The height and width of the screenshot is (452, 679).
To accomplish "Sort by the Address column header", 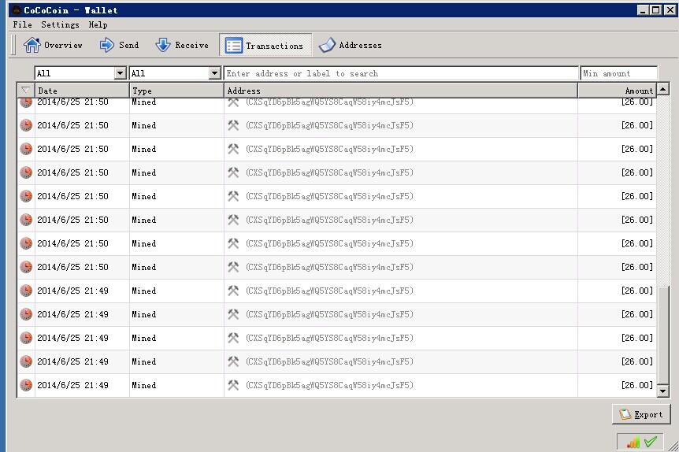I will (x=401, y=91).
